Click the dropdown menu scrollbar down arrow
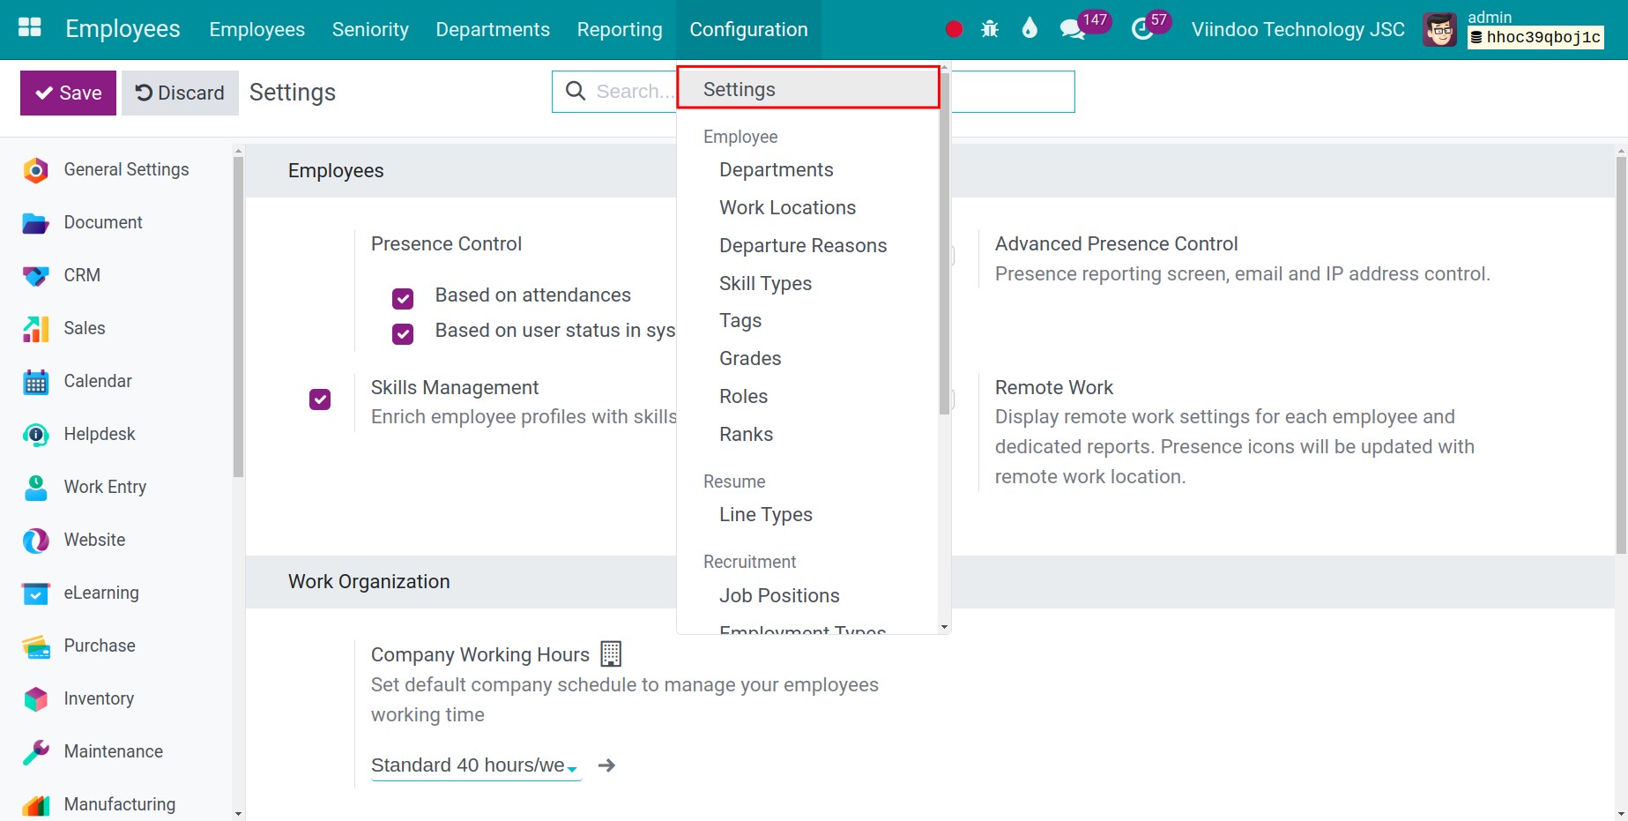The image size is (1628, 821). pyautogui.click(x=944, y=627)
